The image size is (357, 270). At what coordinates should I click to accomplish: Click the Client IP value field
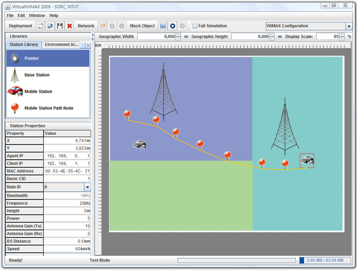click(x=67, y=164)
